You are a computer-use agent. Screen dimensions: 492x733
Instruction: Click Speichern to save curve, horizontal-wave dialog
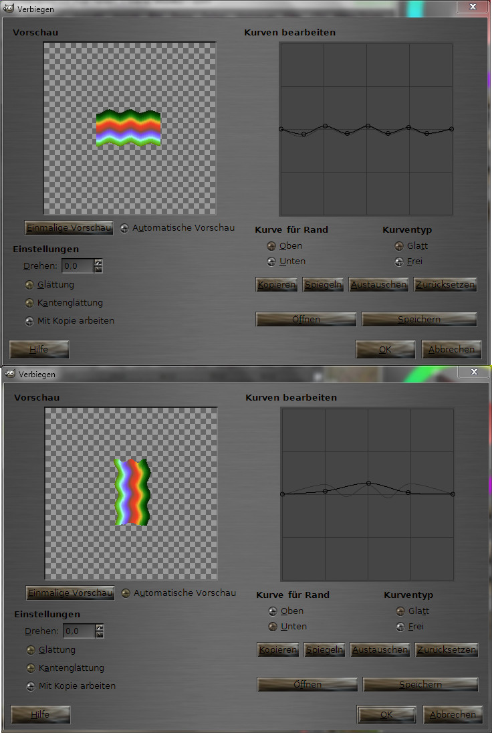419,319
